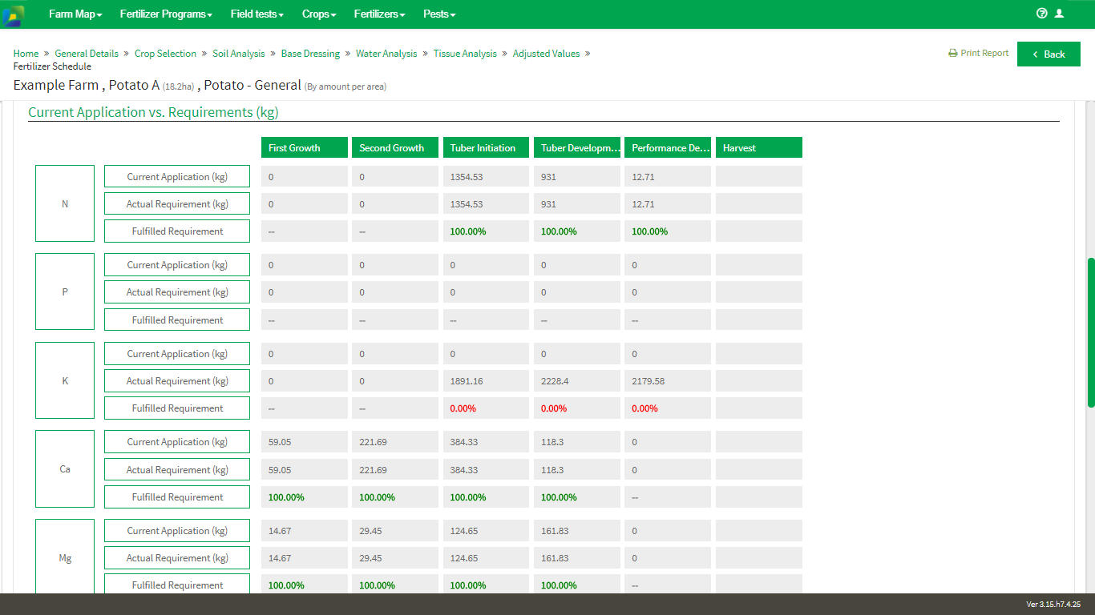The image size is (1095, 615).
Task: Click the K nutrient box
Action: pos(65,380)
